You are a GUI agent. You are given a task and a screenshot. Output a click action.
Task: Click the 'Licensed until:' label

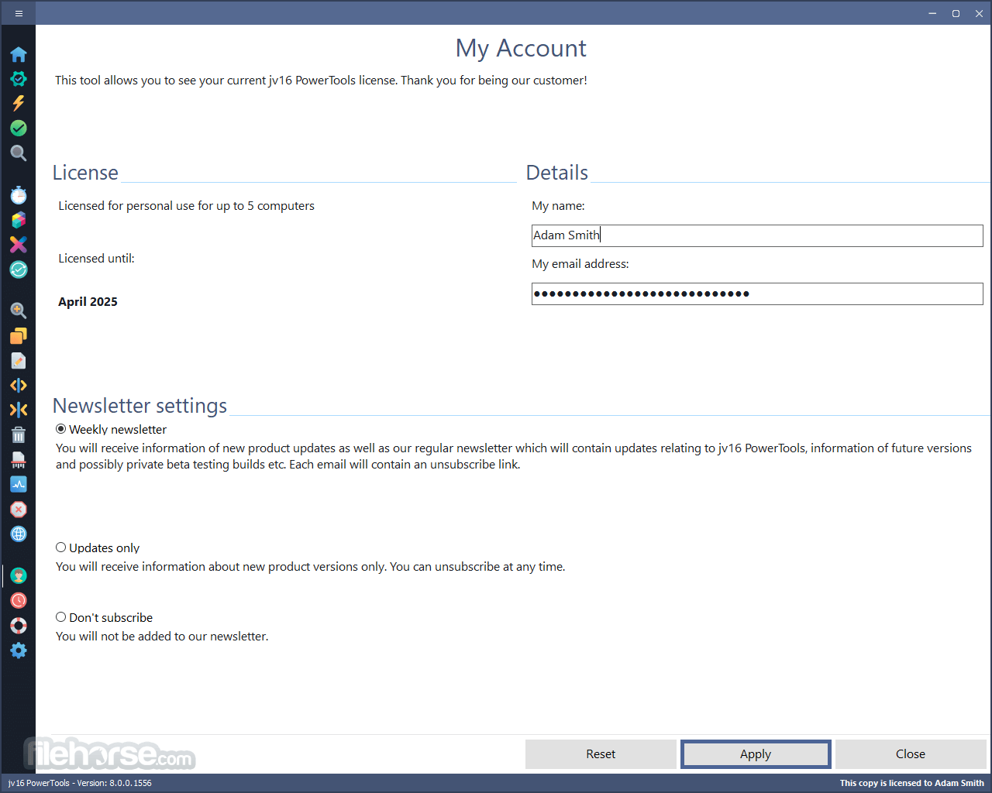coord(96,259)
